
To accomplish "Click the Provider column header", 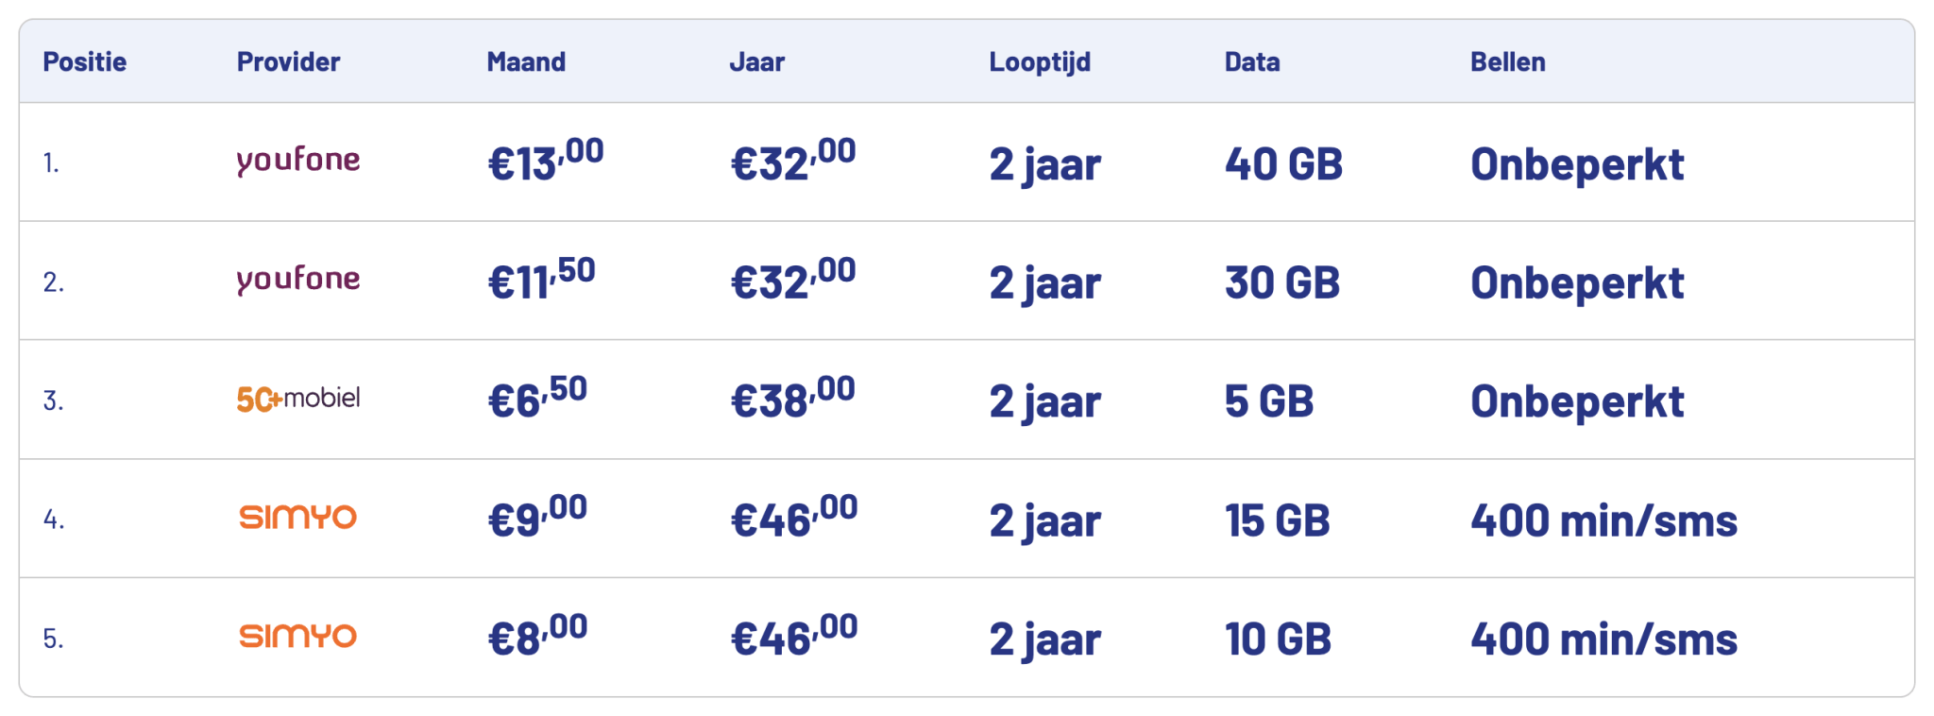I will click(x=288, y=62).
